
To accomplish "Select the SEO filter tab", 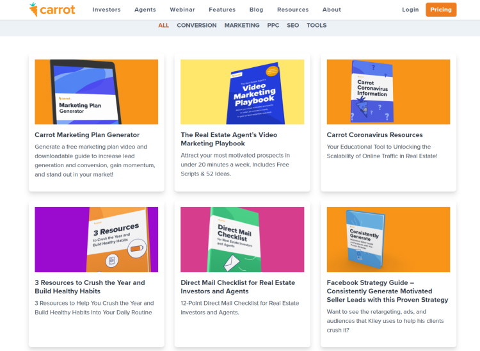I will pyautogui.click(x=292, y=26).
